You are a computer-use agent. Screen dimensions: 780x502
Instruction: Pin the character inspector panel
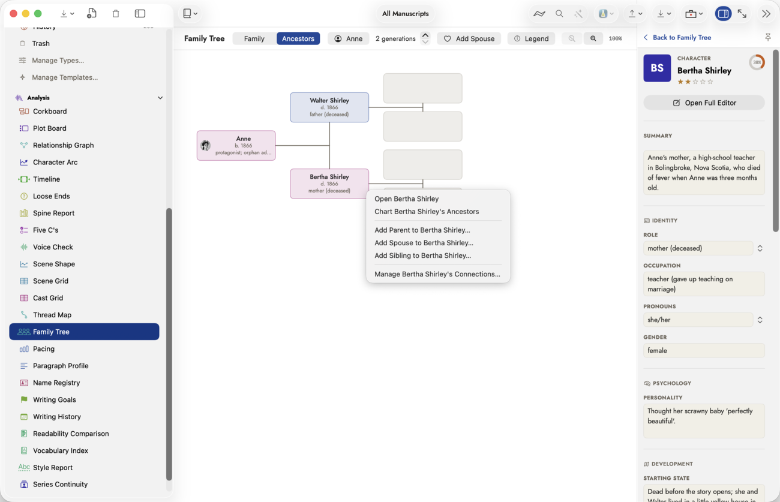[768, 37]
